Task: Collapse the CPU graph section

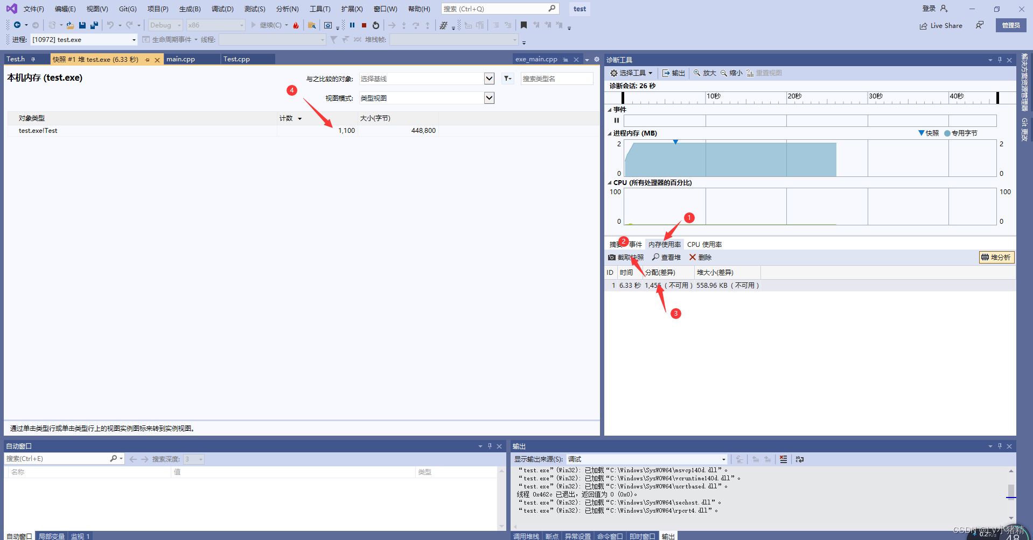Action: (610, 183)
